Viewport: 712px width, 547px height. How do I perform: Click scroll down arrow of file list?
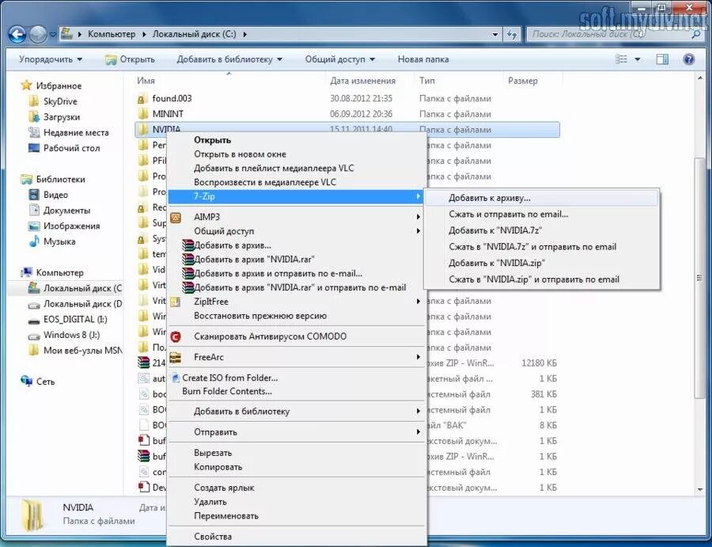(700, 490)
